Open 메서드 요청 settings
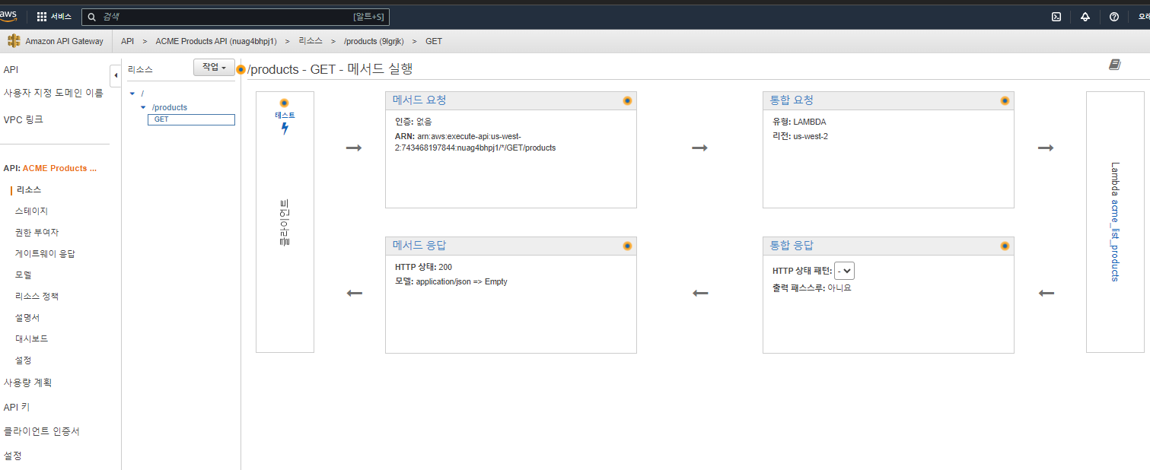 pos(419,100)
